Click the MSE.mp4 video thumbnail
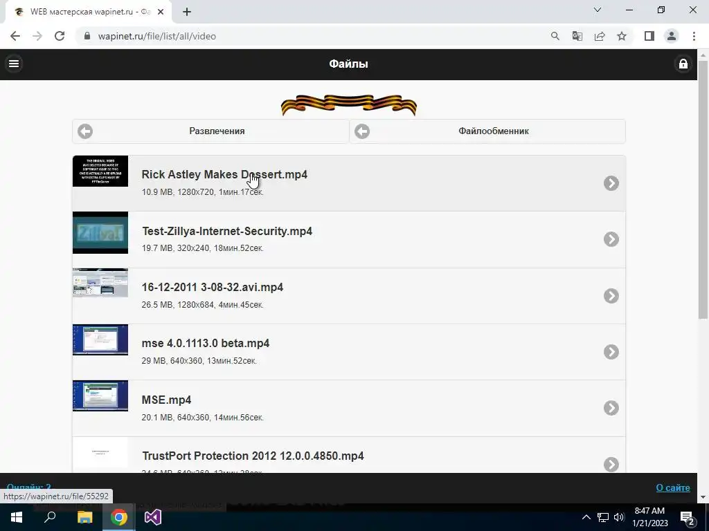The image size is (709, 531). (x=100, y=396)
